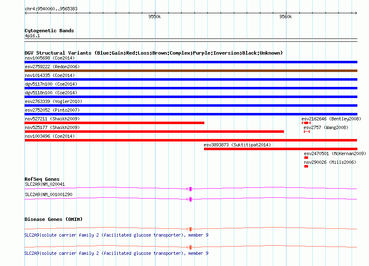This screenshot has width=369, height=266.
Task: Click the first OMIM orange exon marker
Action: pos(190,229)
